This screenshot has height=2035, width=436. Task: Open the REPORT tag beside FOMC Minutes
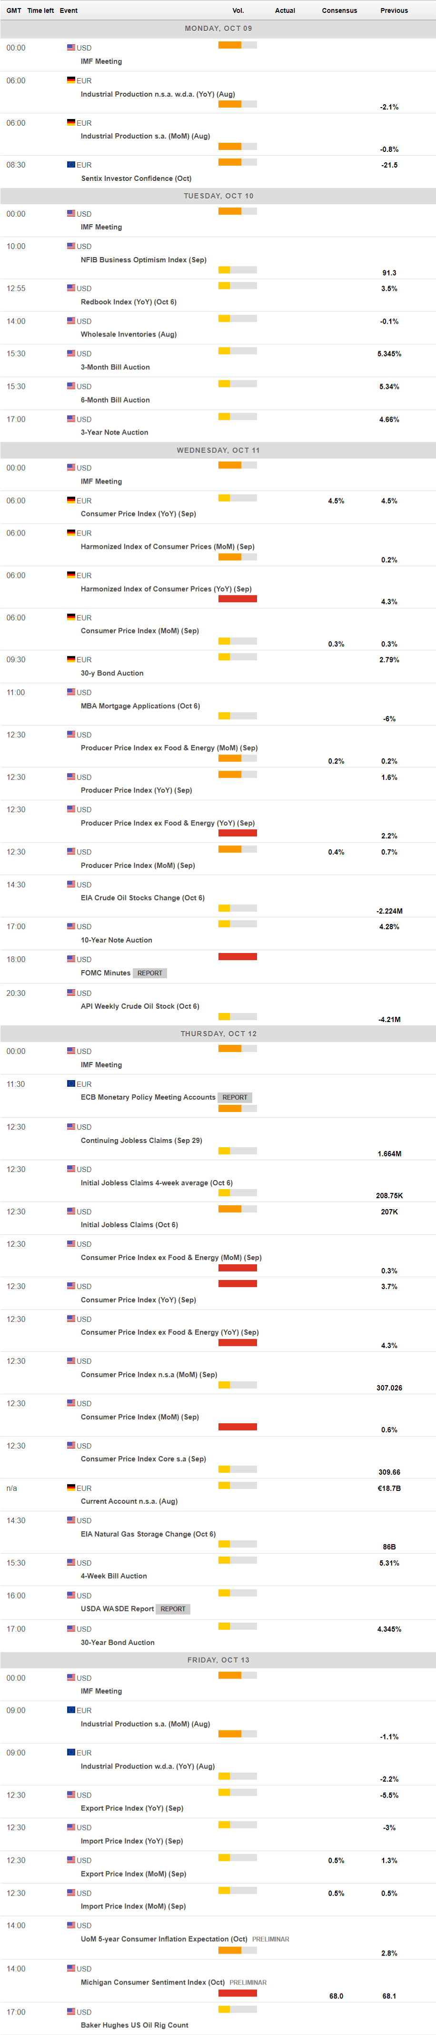coord(149,973)
